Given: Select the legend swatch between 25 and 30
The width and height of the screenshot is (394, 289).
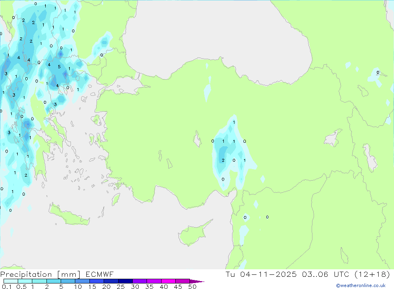Looking at the screenshot, I should click(x=125, y=281).
